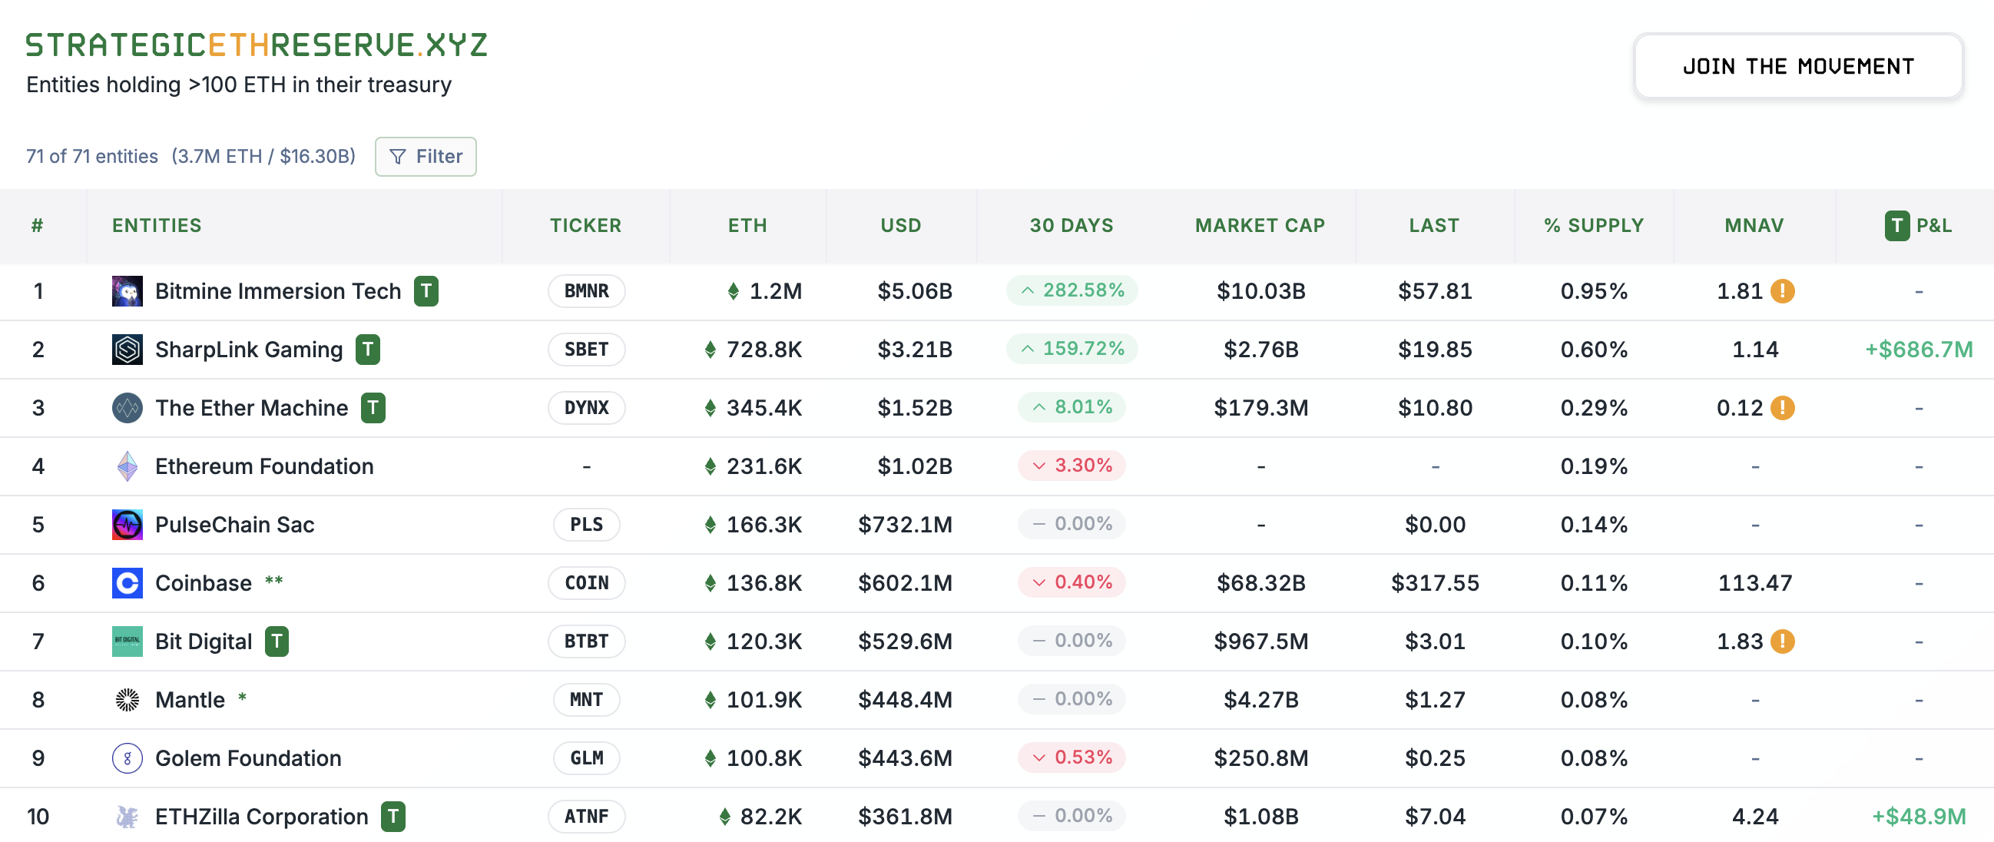Click the Ethereum Foundation diamond logo

point(127,466)
